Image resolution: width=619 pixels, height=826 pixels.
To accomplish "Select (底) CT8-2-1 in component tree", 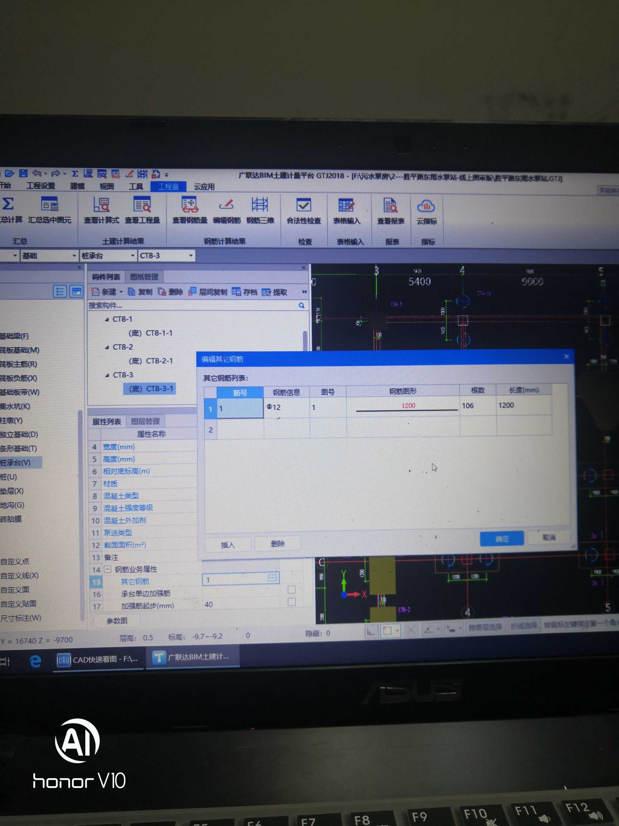I will (151, 361).
